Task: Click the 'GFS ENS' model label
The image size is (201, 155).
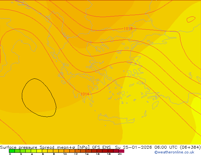Action: pos(101,147)
